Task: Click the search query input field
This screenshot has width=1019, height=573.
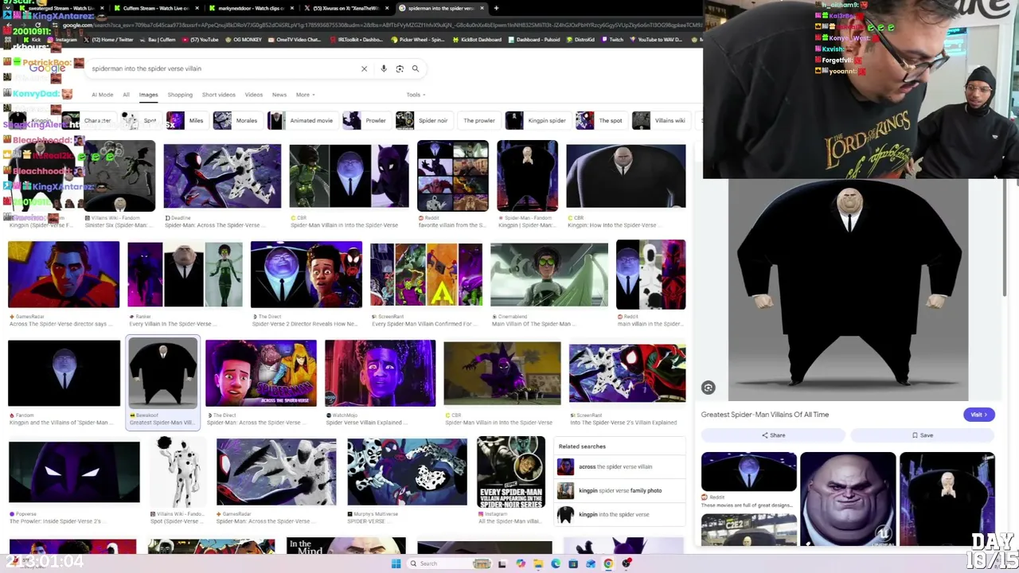Action: (x=223, y=68)
